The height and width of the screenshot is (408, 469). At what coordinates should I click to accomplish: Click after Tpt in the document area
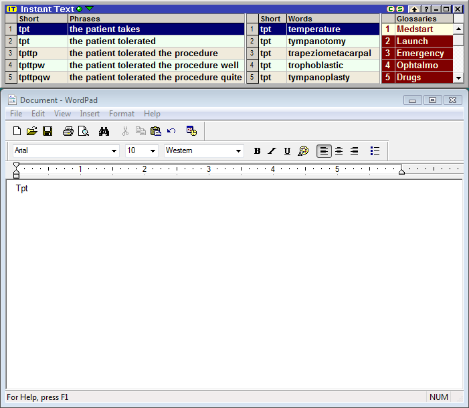click(29, 188)
